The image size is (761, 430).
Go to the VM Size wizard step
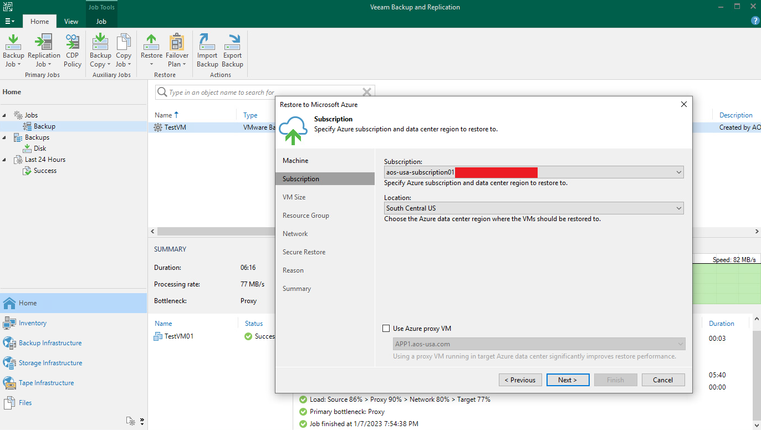pyautogui.click(x=294, y=197)
